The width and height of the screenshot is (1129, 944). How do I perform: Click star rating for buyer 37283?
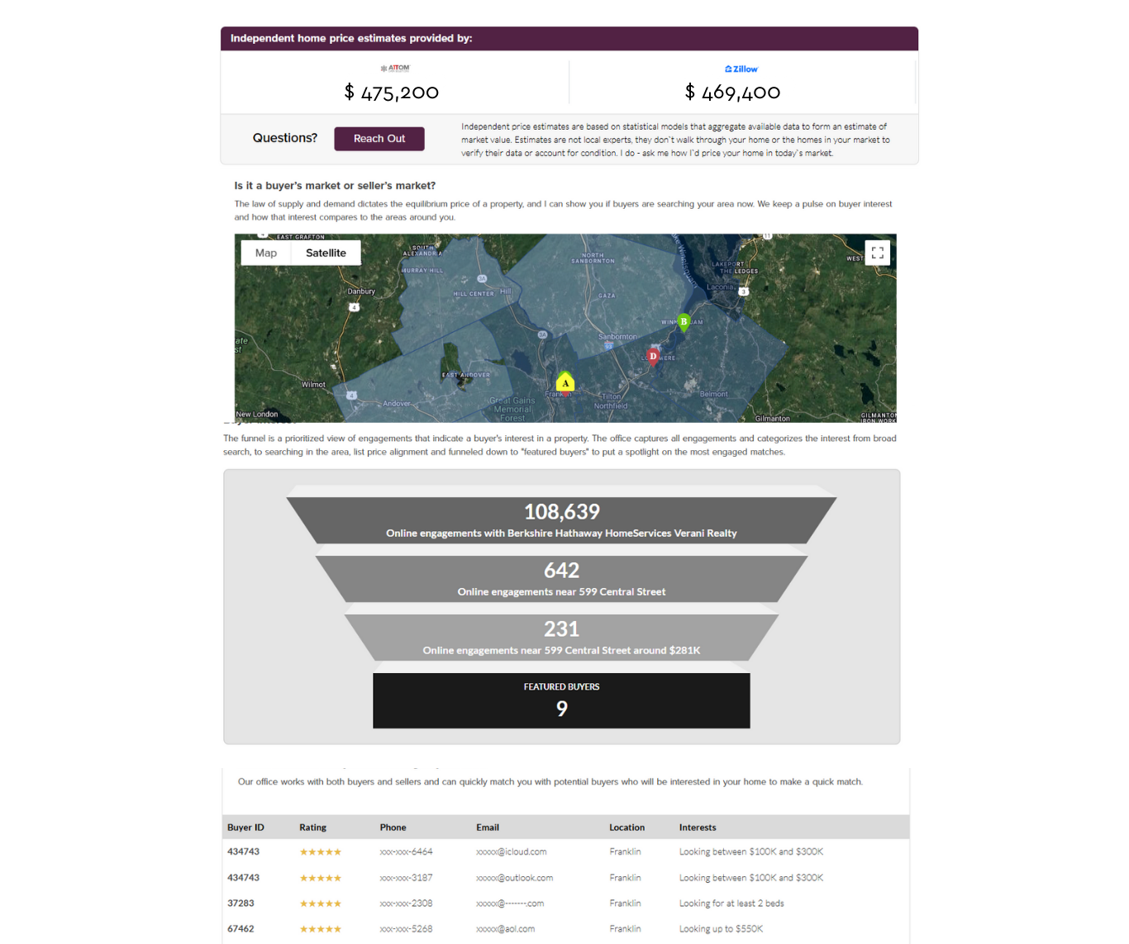click(321, 904)
